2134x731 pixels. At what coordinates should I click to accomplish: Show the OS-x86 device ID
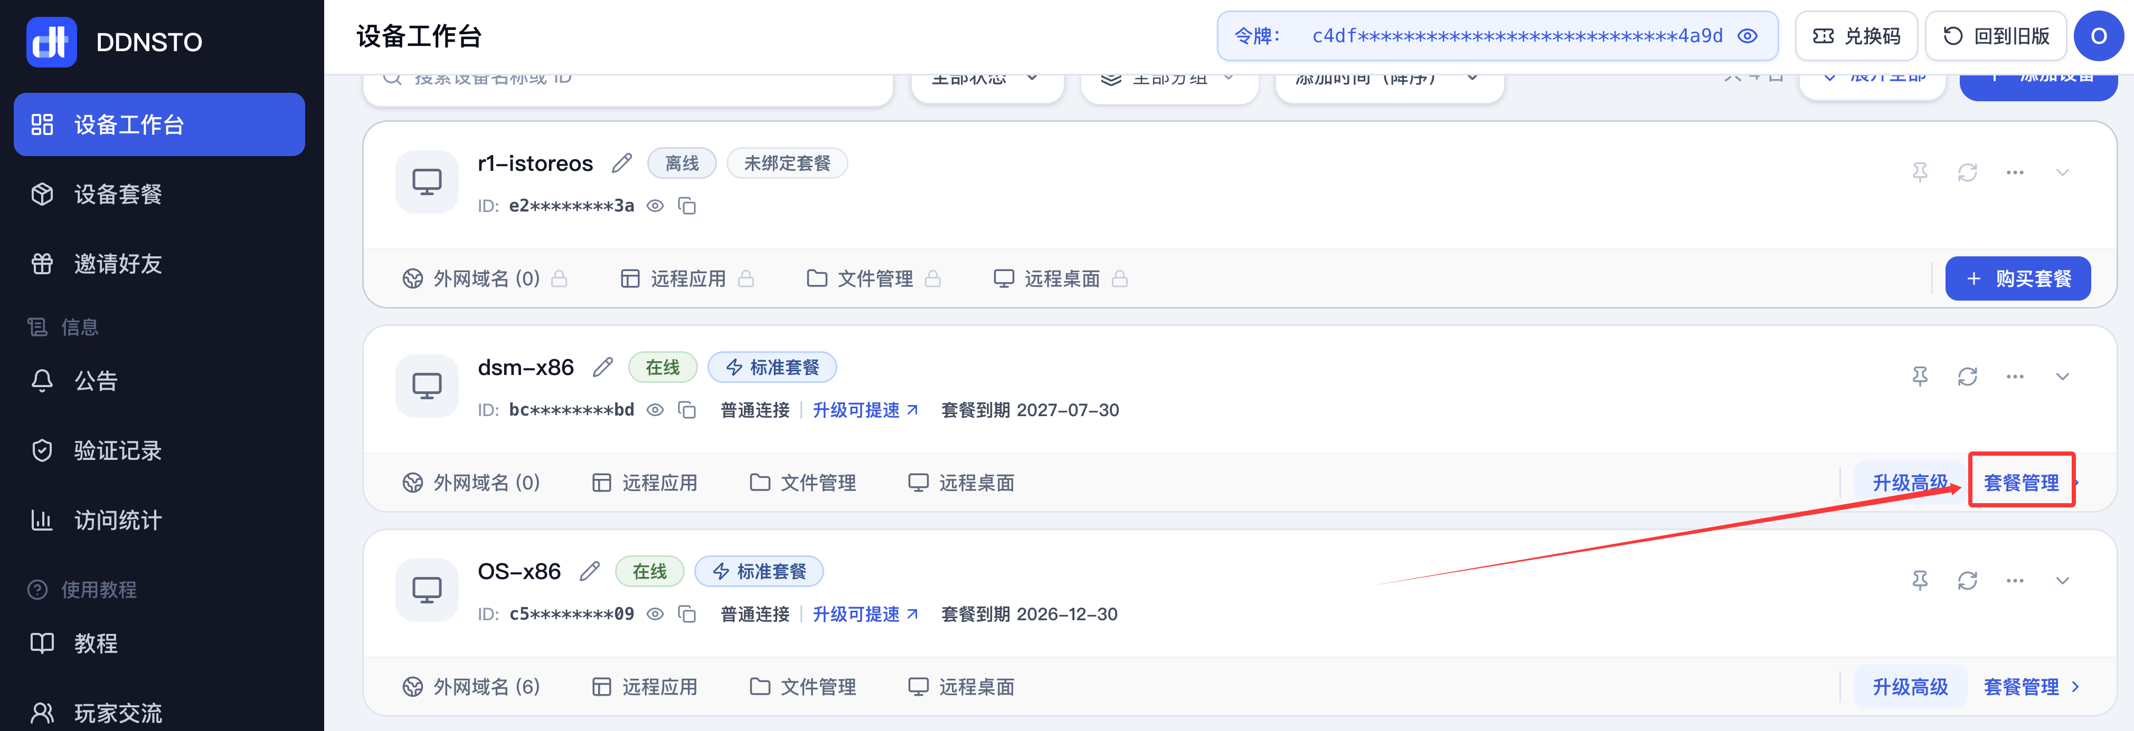tap(655, 614)
